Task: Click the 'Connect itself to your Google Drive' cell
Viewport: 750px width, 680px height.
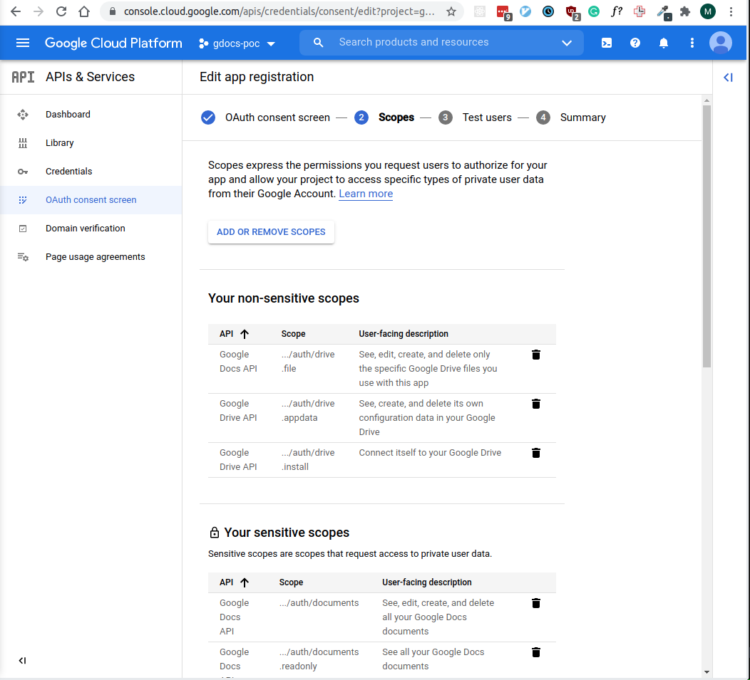Action: [x=430, y=453]
